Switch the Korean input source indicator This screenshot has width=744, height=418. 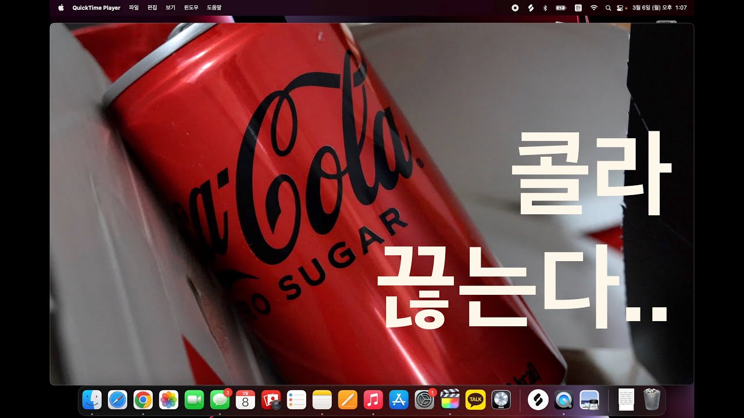point(578,8)
